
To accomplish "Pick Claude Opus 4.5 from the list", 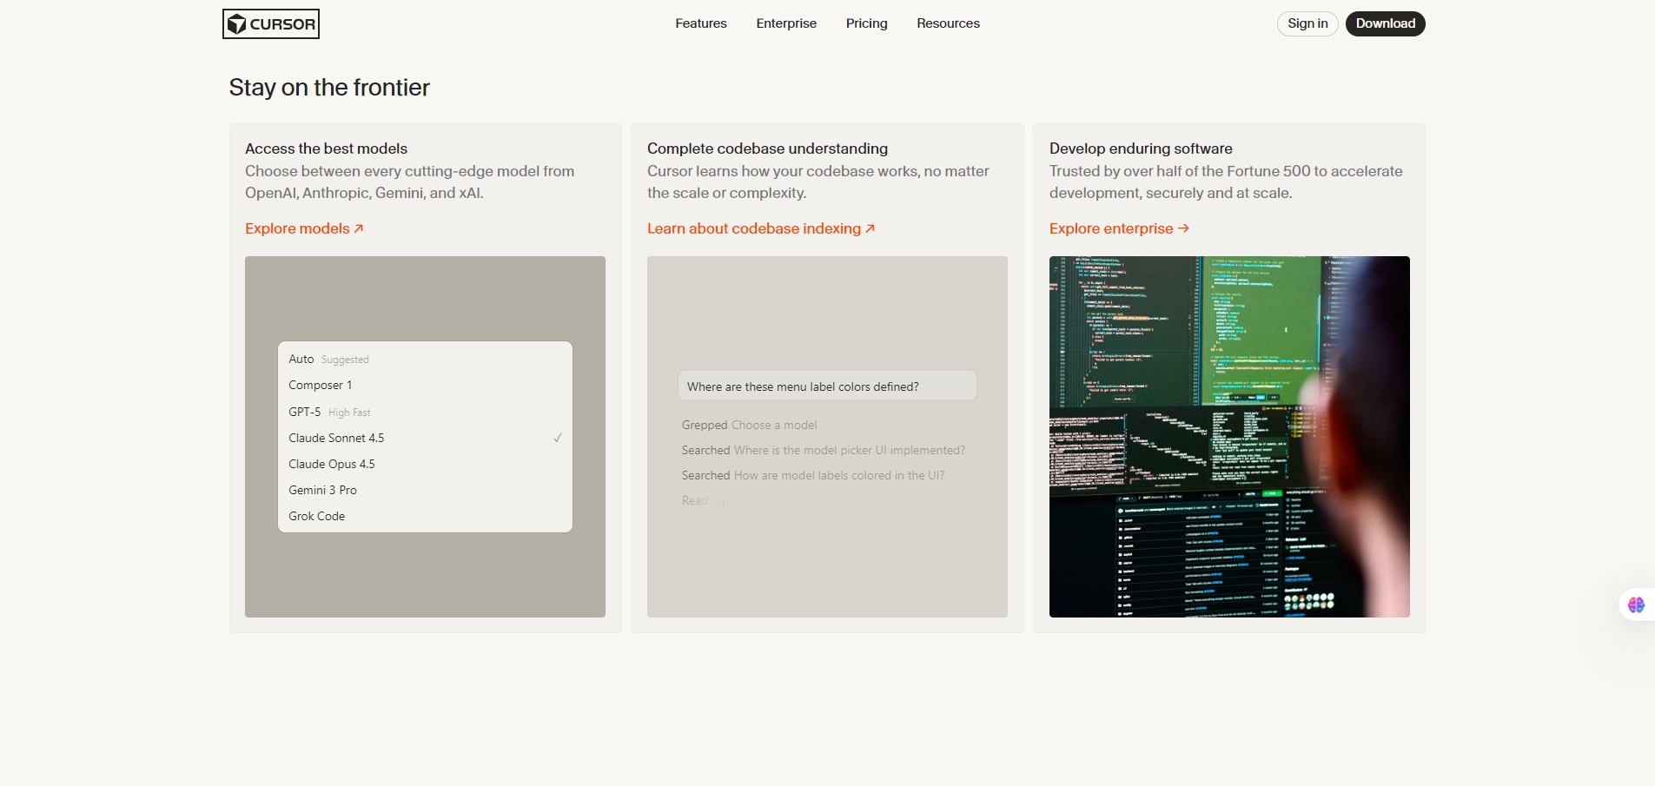I will [425, 464].
